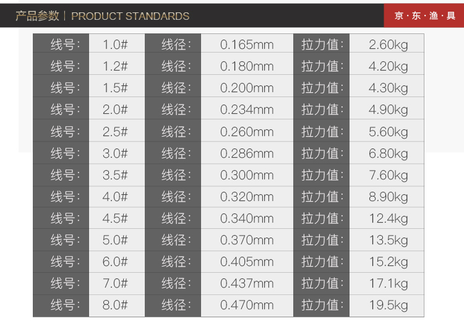Click the 0.286mm diameter value
The height and width of the screenshot is (321, 464).
pyautogui.click(x=247, y=153)
